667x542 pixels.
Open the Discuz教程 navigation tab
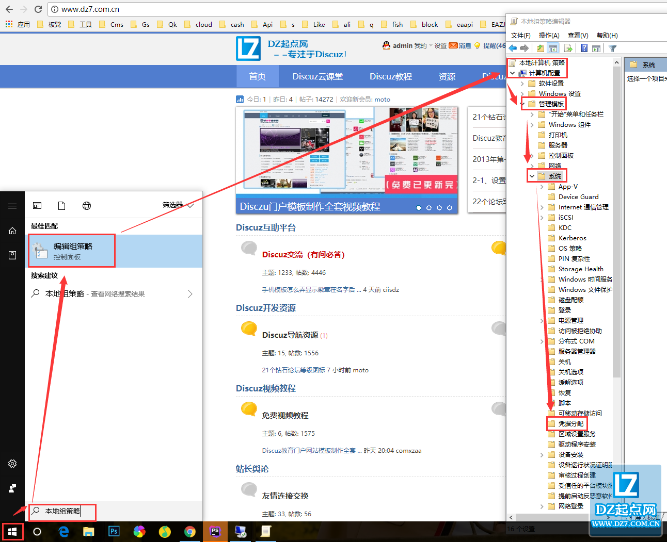click(x=391, y=76)
